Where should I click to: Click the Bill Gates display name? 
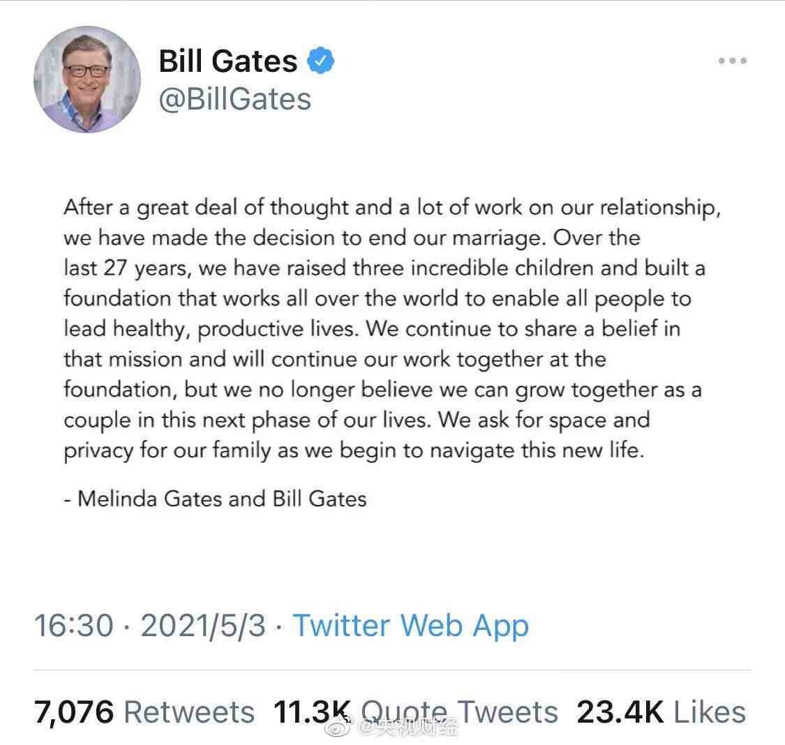[227, 61]
